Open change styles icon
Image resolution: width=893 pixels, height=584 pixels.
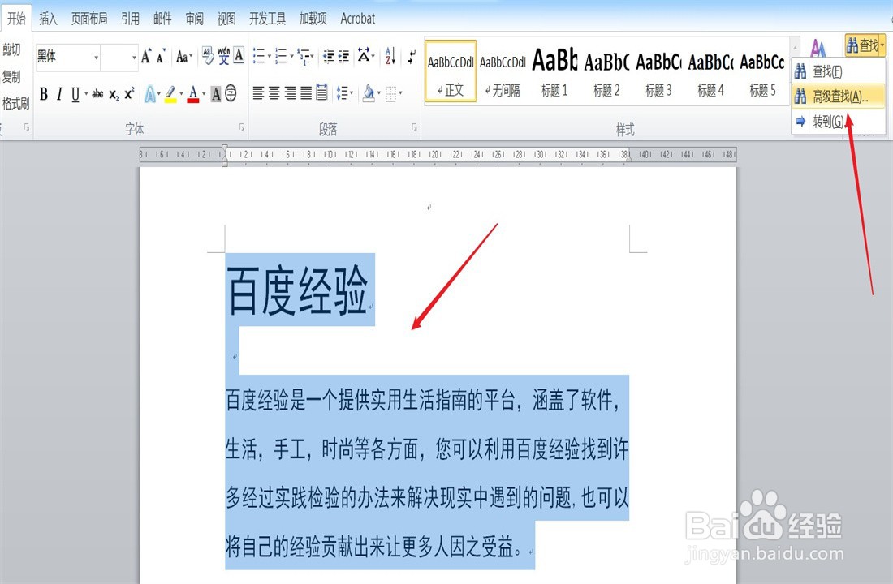coord(818,49)
